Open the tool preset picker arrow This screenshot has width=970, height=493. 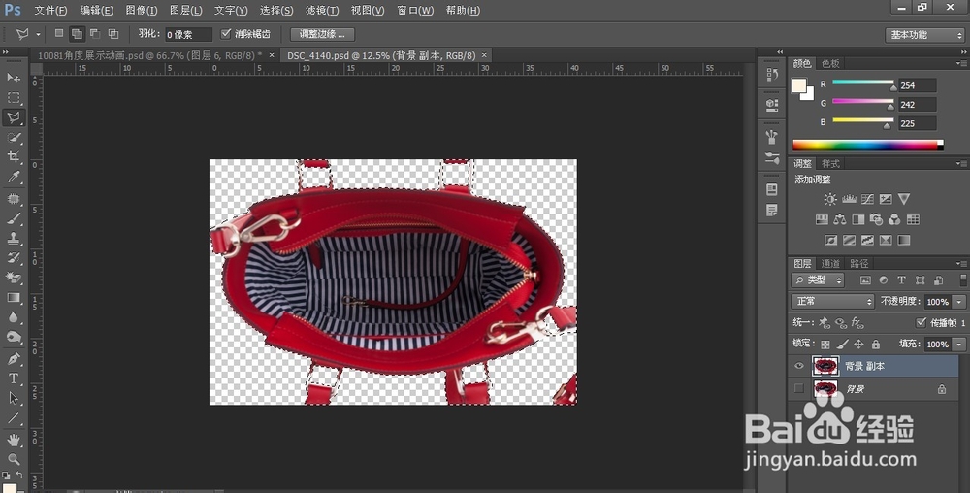(x=38, y=35)
